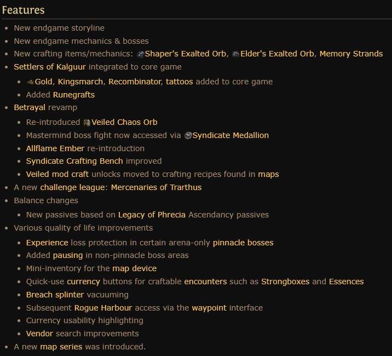Screen dimensions: 392x356
Task: Click the Gold currency icon
Action: pos(30,82)
